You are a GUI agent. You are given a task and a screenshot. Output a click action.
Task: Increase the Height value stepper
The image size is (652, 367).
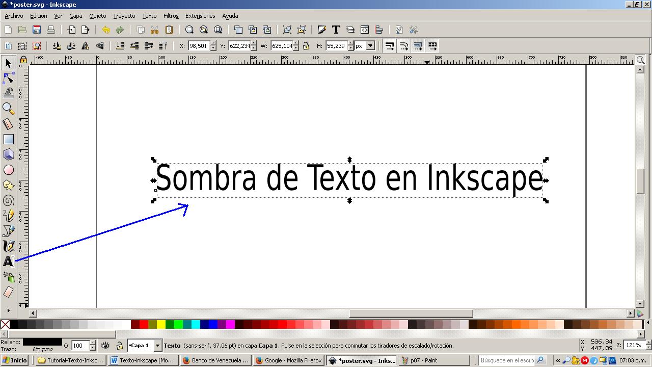coord(350,43)
